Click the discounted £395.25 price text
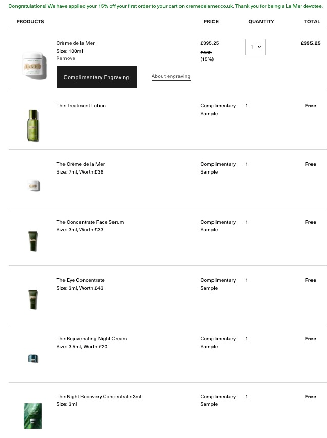 tap(209, 43)
